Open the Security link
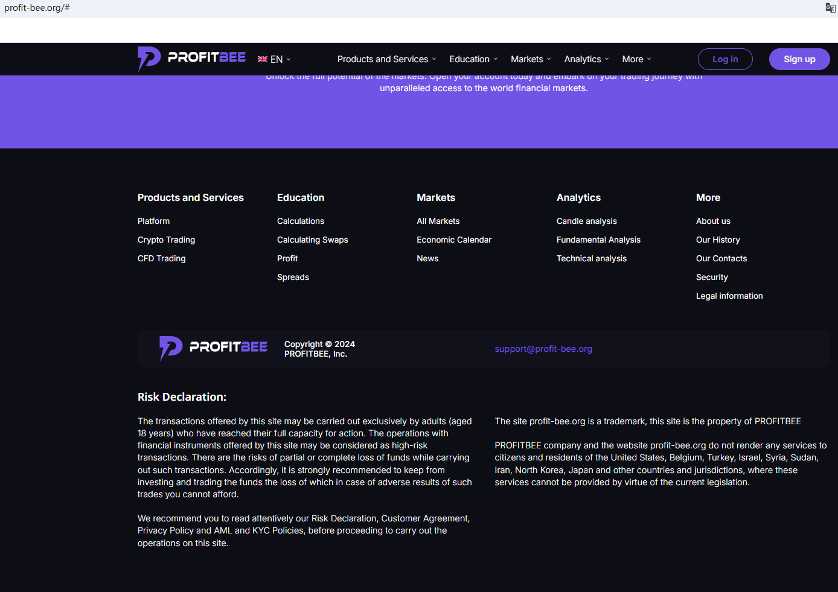 [x=712, y=277]
